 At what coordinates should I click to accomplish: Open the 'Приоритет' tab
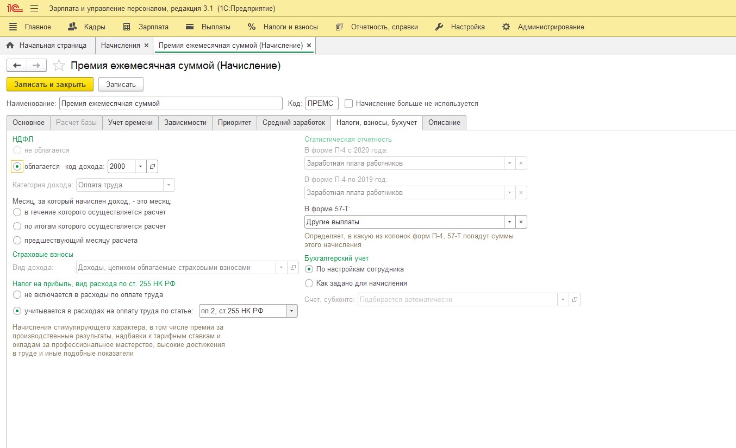point(234,123)
